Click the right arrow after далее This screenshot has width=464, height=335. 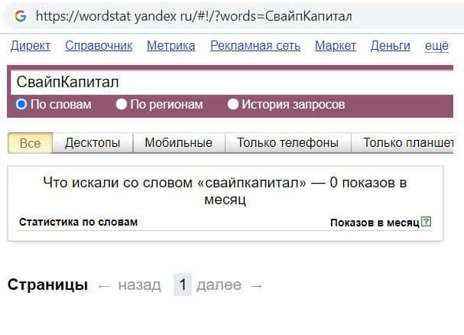pos(256,286)
